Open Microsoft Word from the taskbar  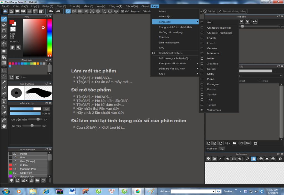point(72,191)
